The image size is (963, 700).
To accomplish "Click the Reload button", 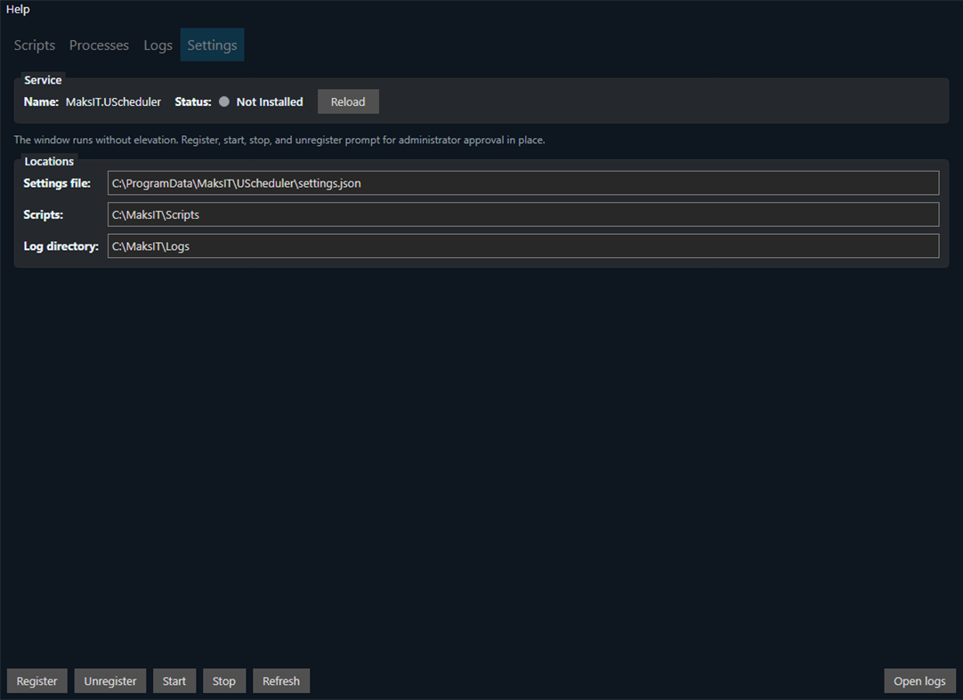I will tap(348, 102).
